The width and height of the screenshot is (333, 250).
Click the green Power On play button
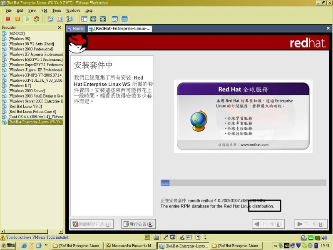27,19
